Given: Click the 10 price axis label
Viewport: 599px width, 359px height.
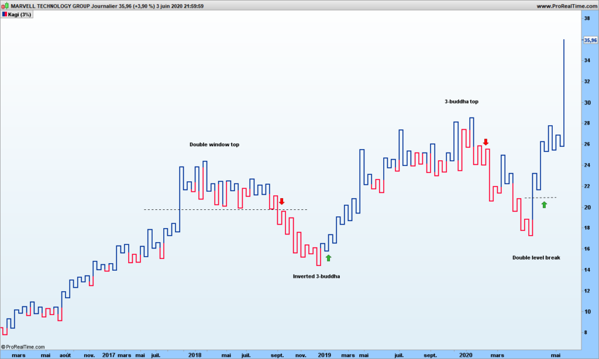Looking at the screenshot, I should coord(587,312).
